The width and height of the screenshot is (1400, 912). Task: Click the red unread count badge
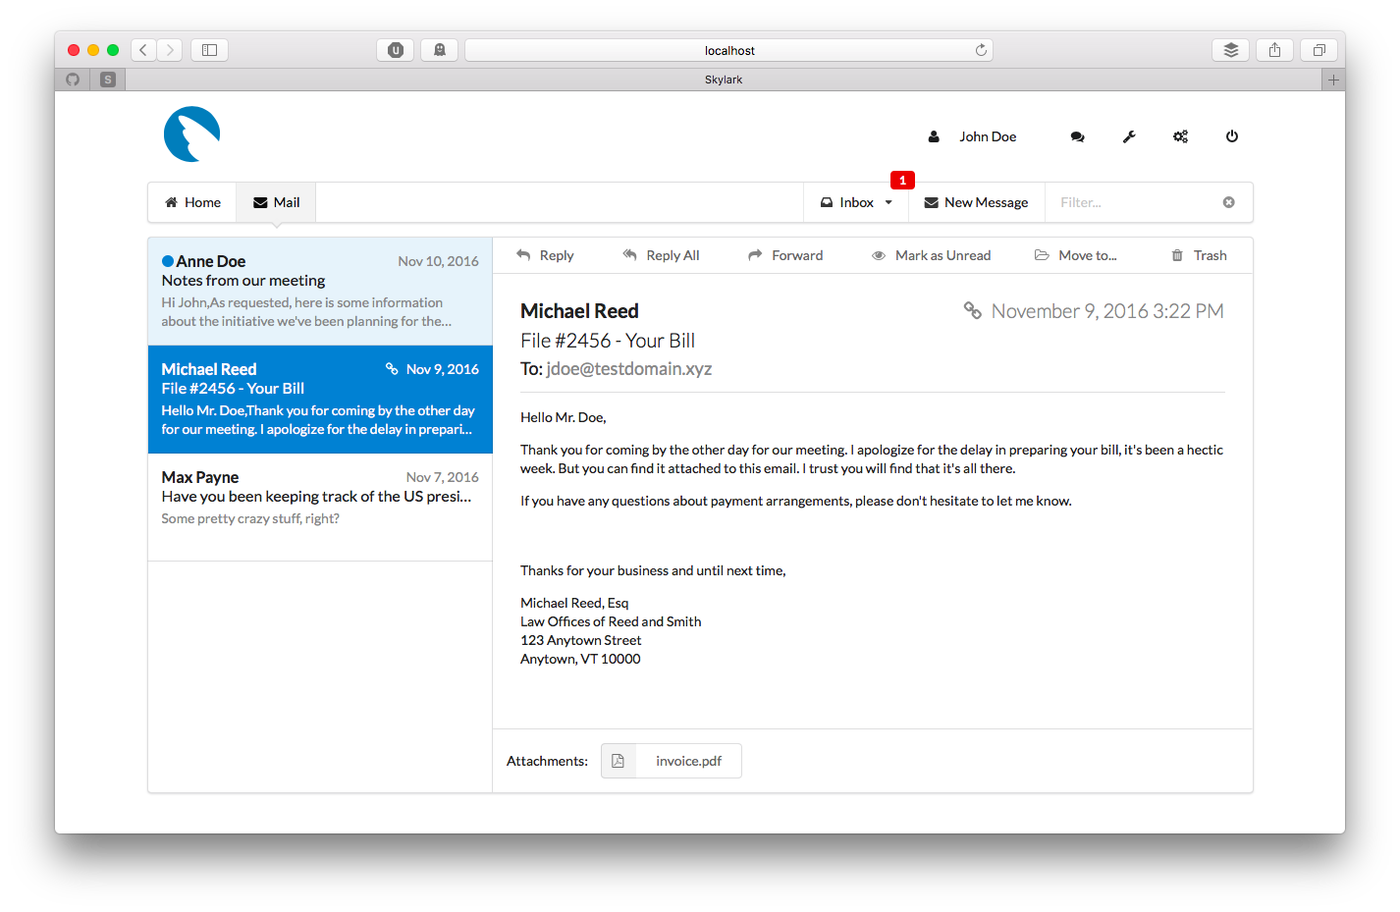(x=902, y=180)
